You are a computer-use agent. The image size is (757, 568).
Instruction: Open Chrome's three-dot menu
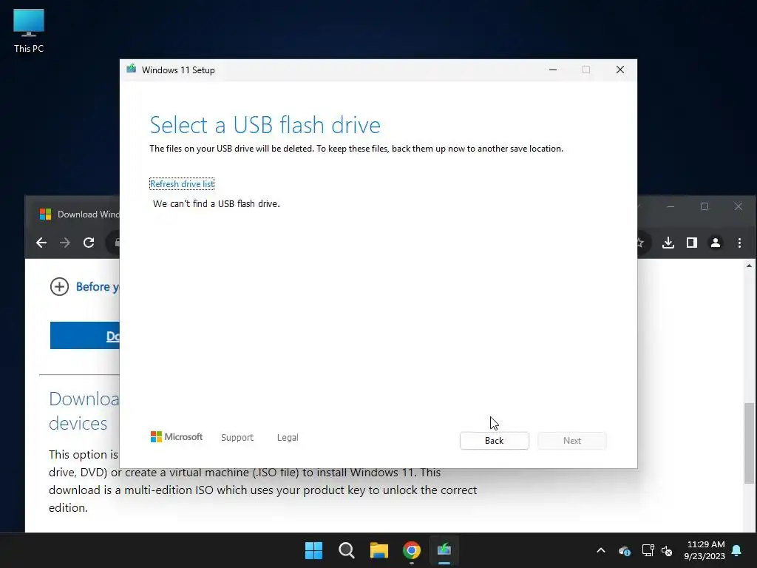[x=739, y=243]
